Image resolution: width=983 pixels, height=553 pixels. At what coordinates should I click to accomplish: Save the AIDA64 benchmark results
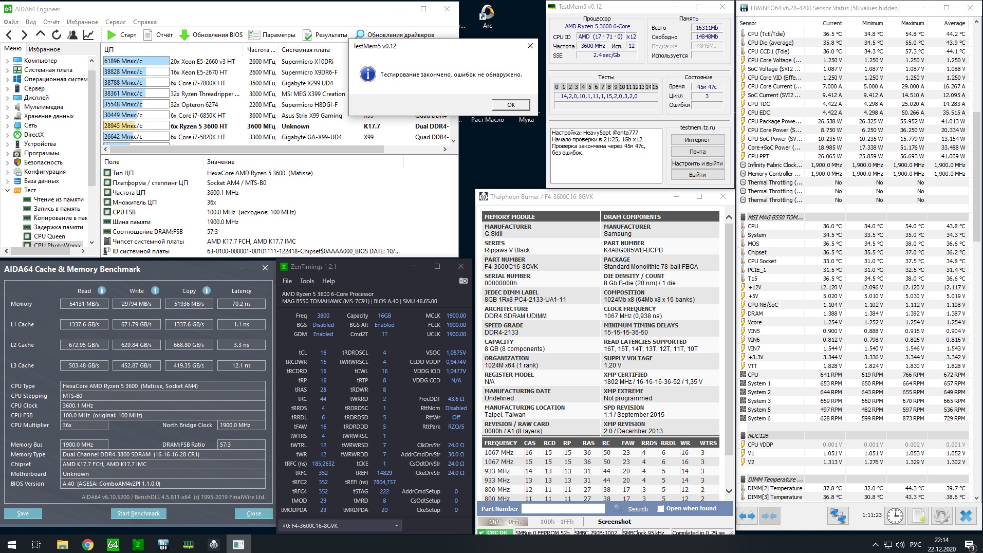(23, 513)
